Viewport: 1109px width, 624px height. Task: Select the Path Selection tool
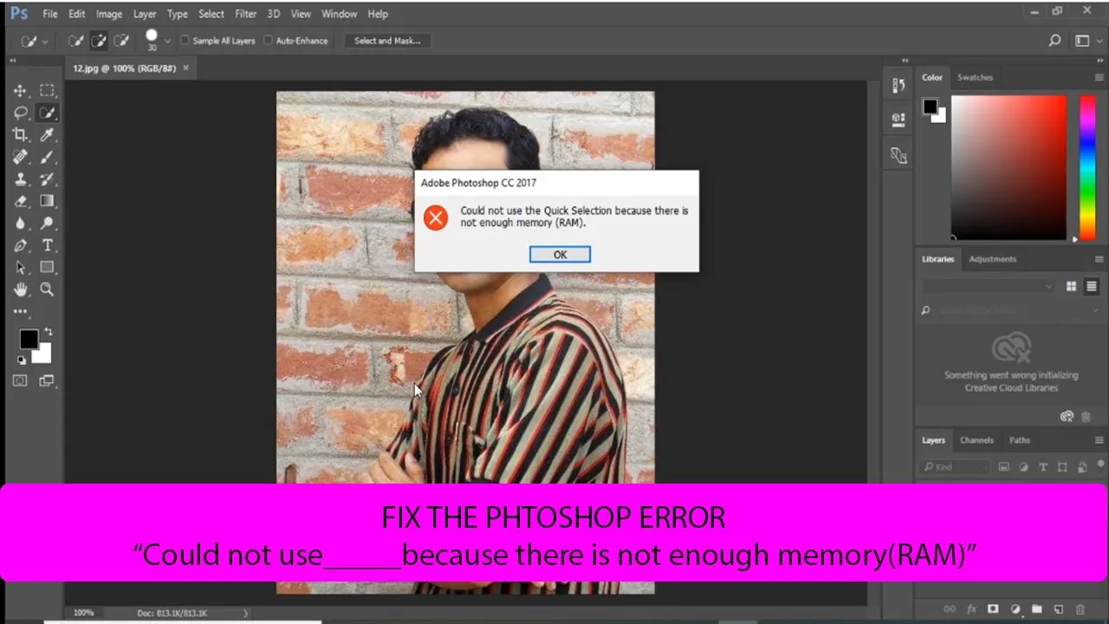click(20, 268)
